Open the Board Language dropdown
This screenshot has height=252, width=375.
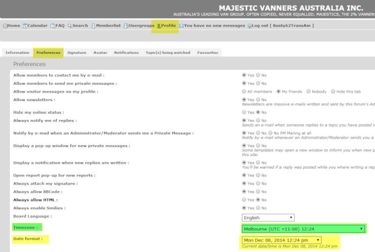click(x=268, y=217)
